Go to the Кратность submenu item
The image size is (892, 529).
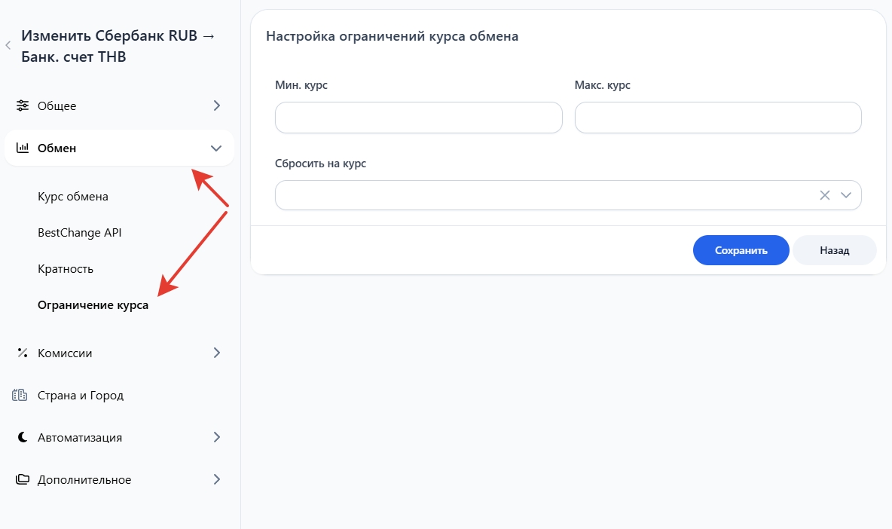click(66, 269)
